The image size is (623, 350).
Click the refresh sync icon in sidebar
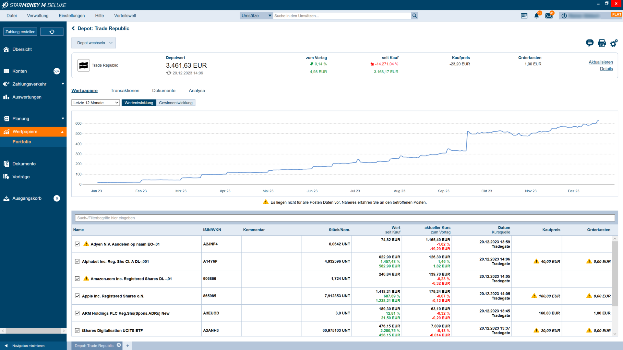point(52,32)
